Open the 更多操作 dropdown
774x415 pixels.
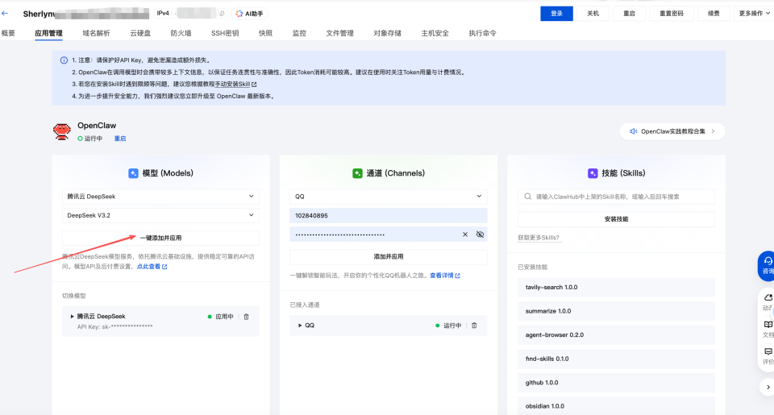(x=754, y=14)
